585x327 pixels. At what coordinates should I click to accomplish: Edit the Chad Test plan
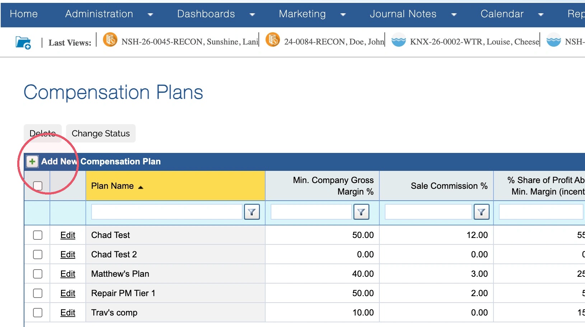(x=68, y=235)
